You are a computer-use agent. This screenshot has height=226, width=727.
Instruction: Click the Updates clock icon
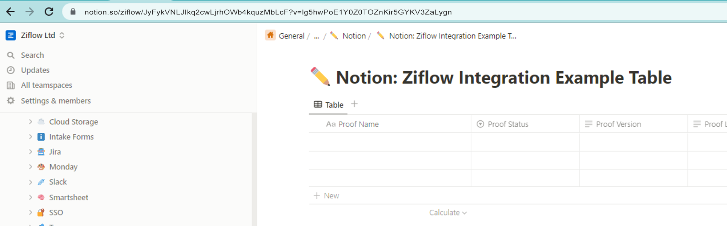pyautogui.click(x=11, y=70)
